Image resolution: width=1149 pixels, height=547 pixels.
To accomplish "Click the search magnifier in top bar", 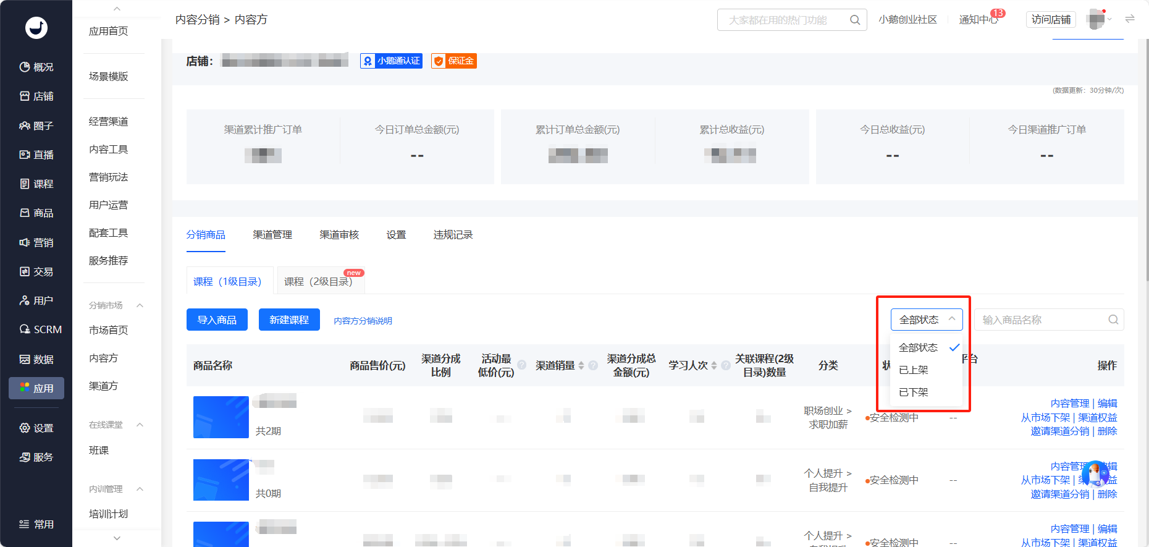I will (x=855, y=20).
